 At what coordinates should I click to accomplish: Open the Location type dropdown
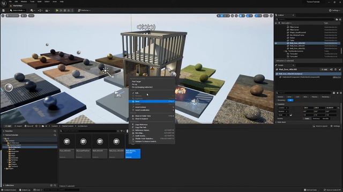click(283, 108)
